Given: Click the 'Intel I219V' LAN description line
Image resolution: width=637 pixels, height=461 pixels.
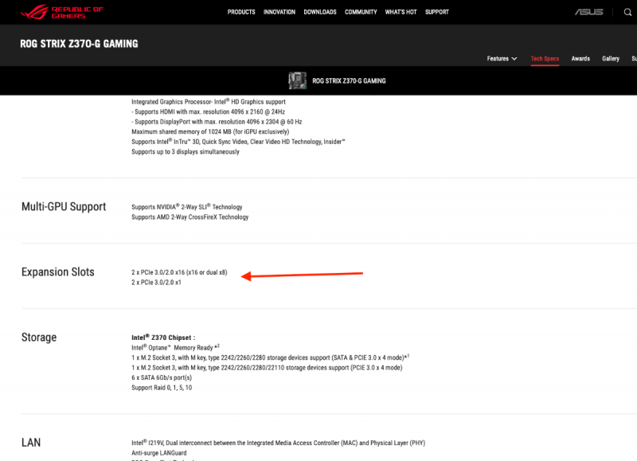Looking at the screenshot, I should click(278, 443).
